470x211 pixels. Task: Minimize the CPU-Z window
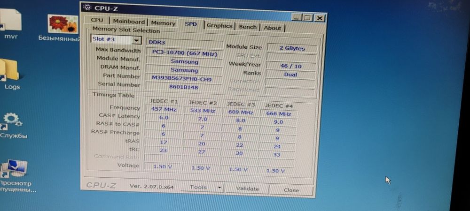click(x=297, y=18)
